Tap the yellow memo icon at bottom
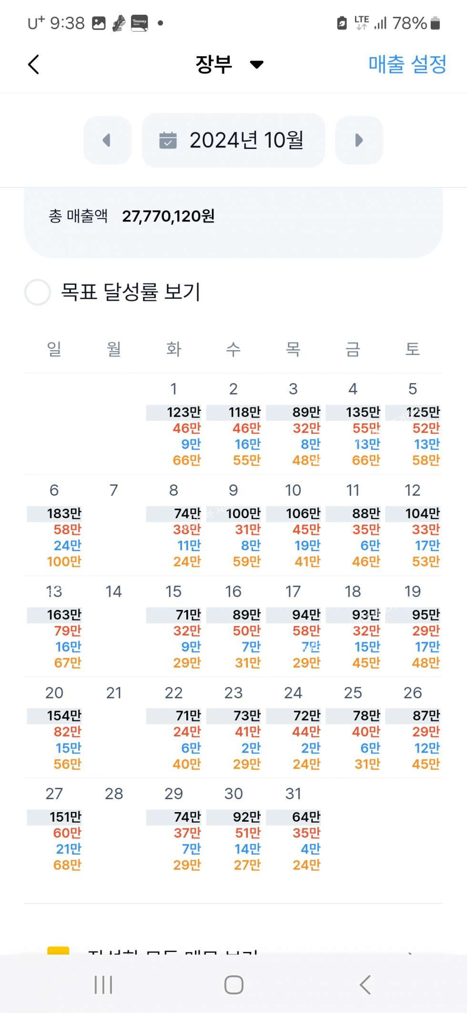 tap(58, 950)
